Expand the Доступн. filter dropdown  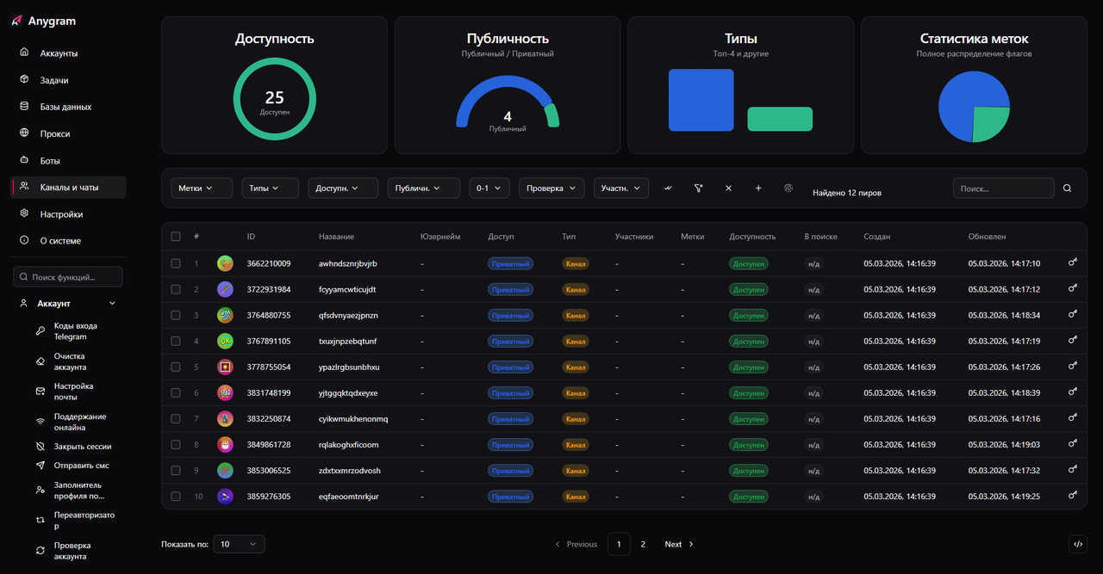click(344, 188)
